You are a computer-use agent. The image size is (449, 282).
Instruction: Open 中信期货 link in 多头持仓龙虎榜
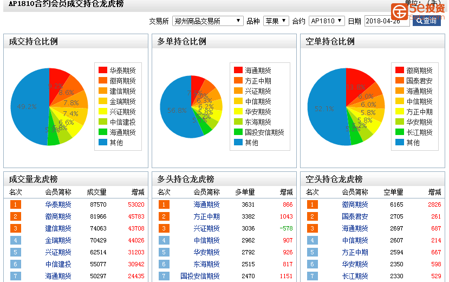pos(206,240)
